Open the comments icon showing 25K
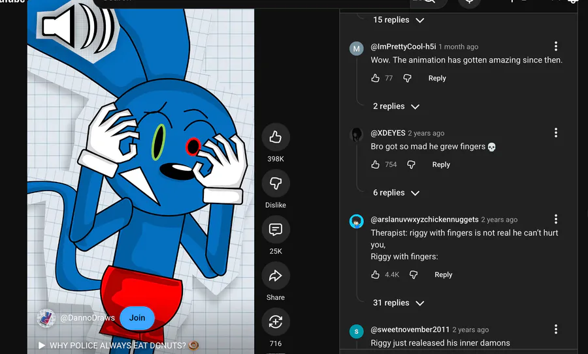Viewport: 588px width, 354px height. [x=276, y=229]
